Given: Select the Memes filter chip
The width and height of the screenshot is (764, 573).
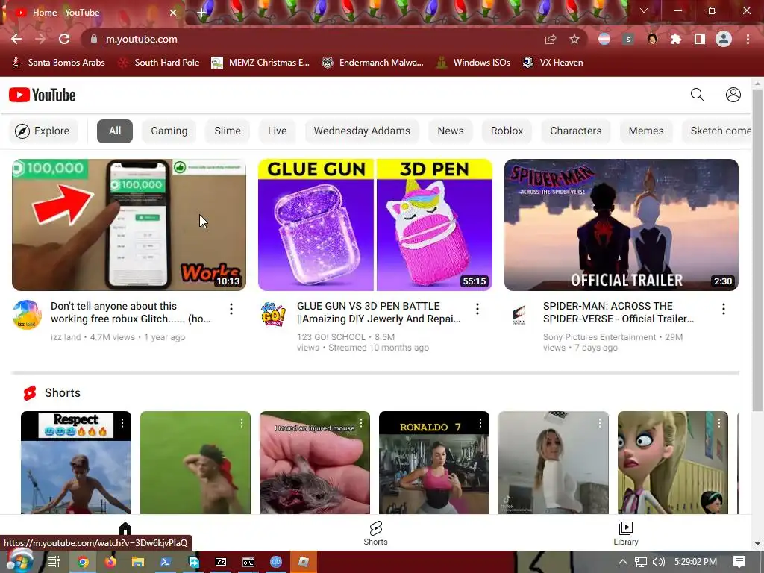Looking at the screenshot, I should (x=646, y=131).
